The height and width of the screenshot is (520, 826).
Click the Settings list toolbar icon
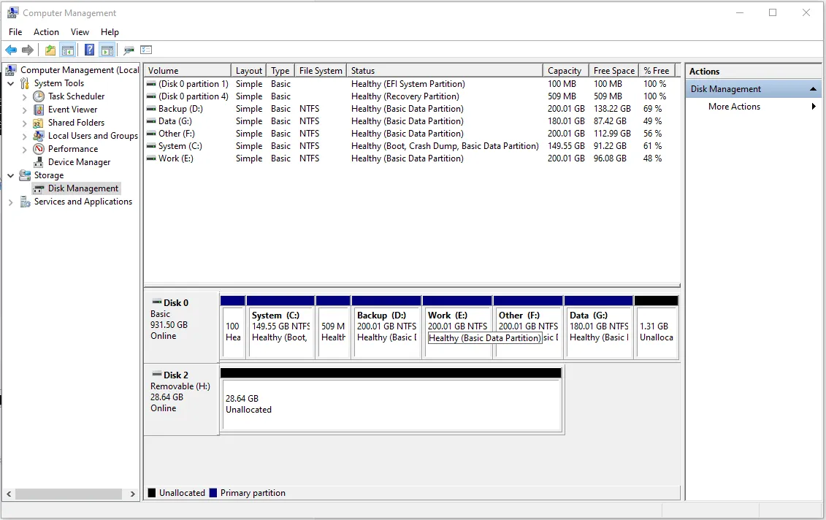[146, 50]
